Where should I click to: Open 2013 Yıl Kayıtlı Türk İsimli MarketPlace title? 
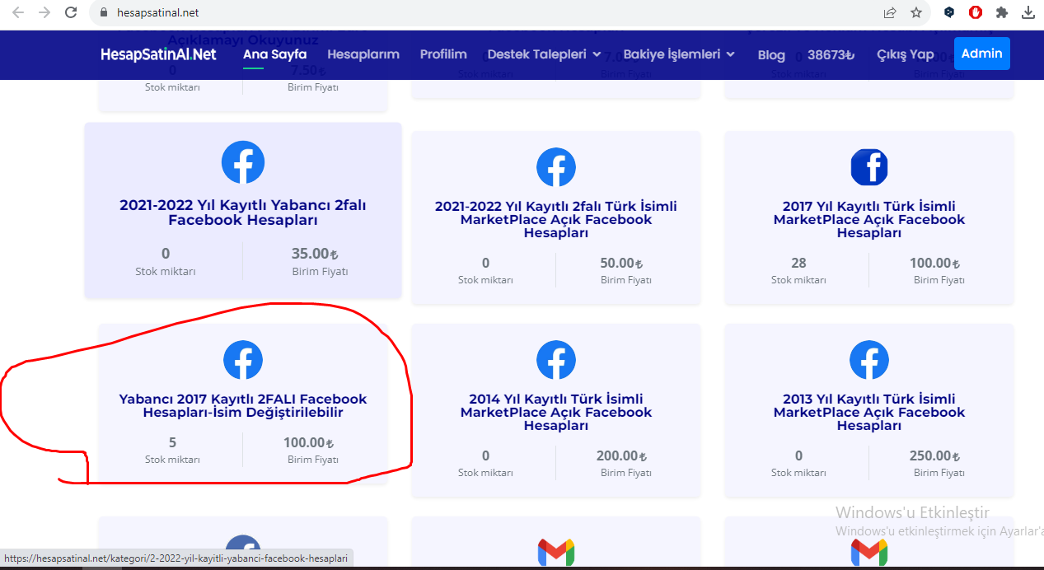[869, 412]
